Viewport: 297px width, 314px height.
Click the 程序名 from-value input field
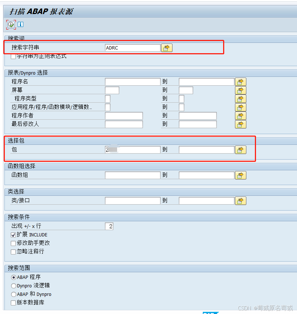133,82
